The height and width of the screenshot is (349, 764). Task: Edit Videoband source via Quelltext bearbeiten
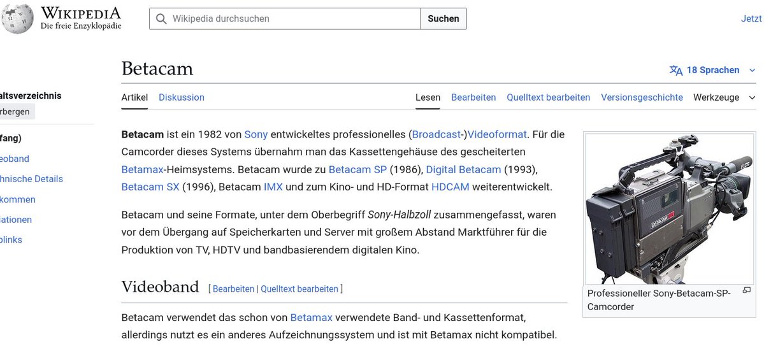tap(299, 288)
